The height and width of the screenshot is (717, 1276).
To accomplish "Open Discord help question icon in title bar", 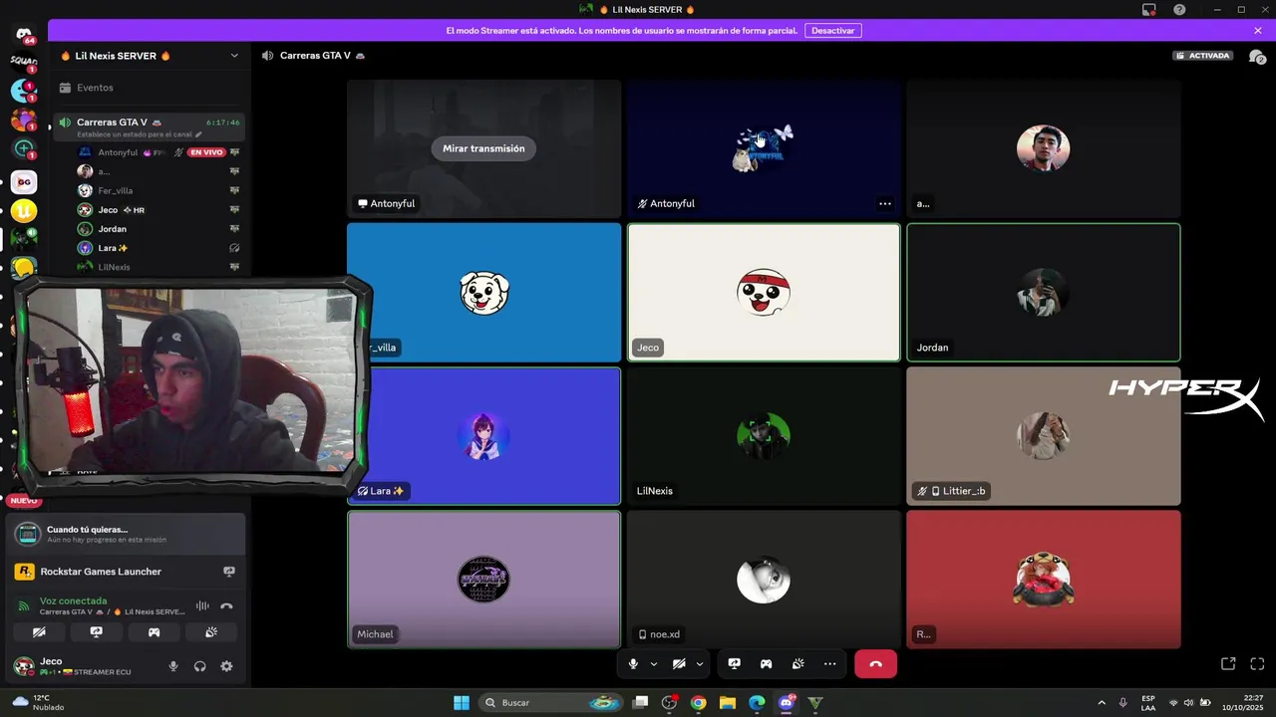I will click(1179, 10).
